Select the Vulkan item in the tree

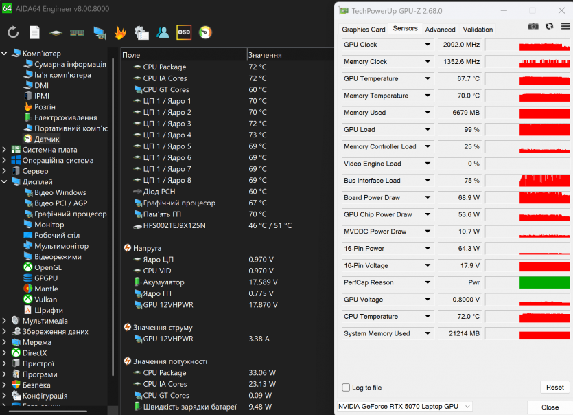pos(46,300)
